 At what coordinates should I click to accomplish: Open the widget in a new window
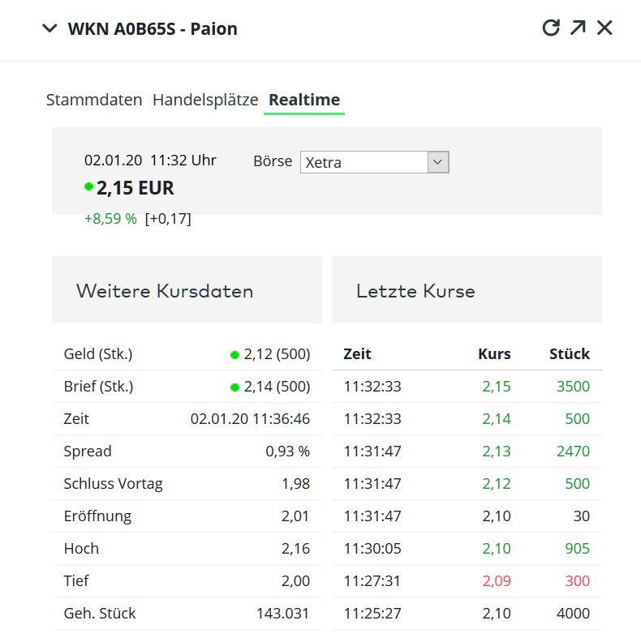[578, 28]
